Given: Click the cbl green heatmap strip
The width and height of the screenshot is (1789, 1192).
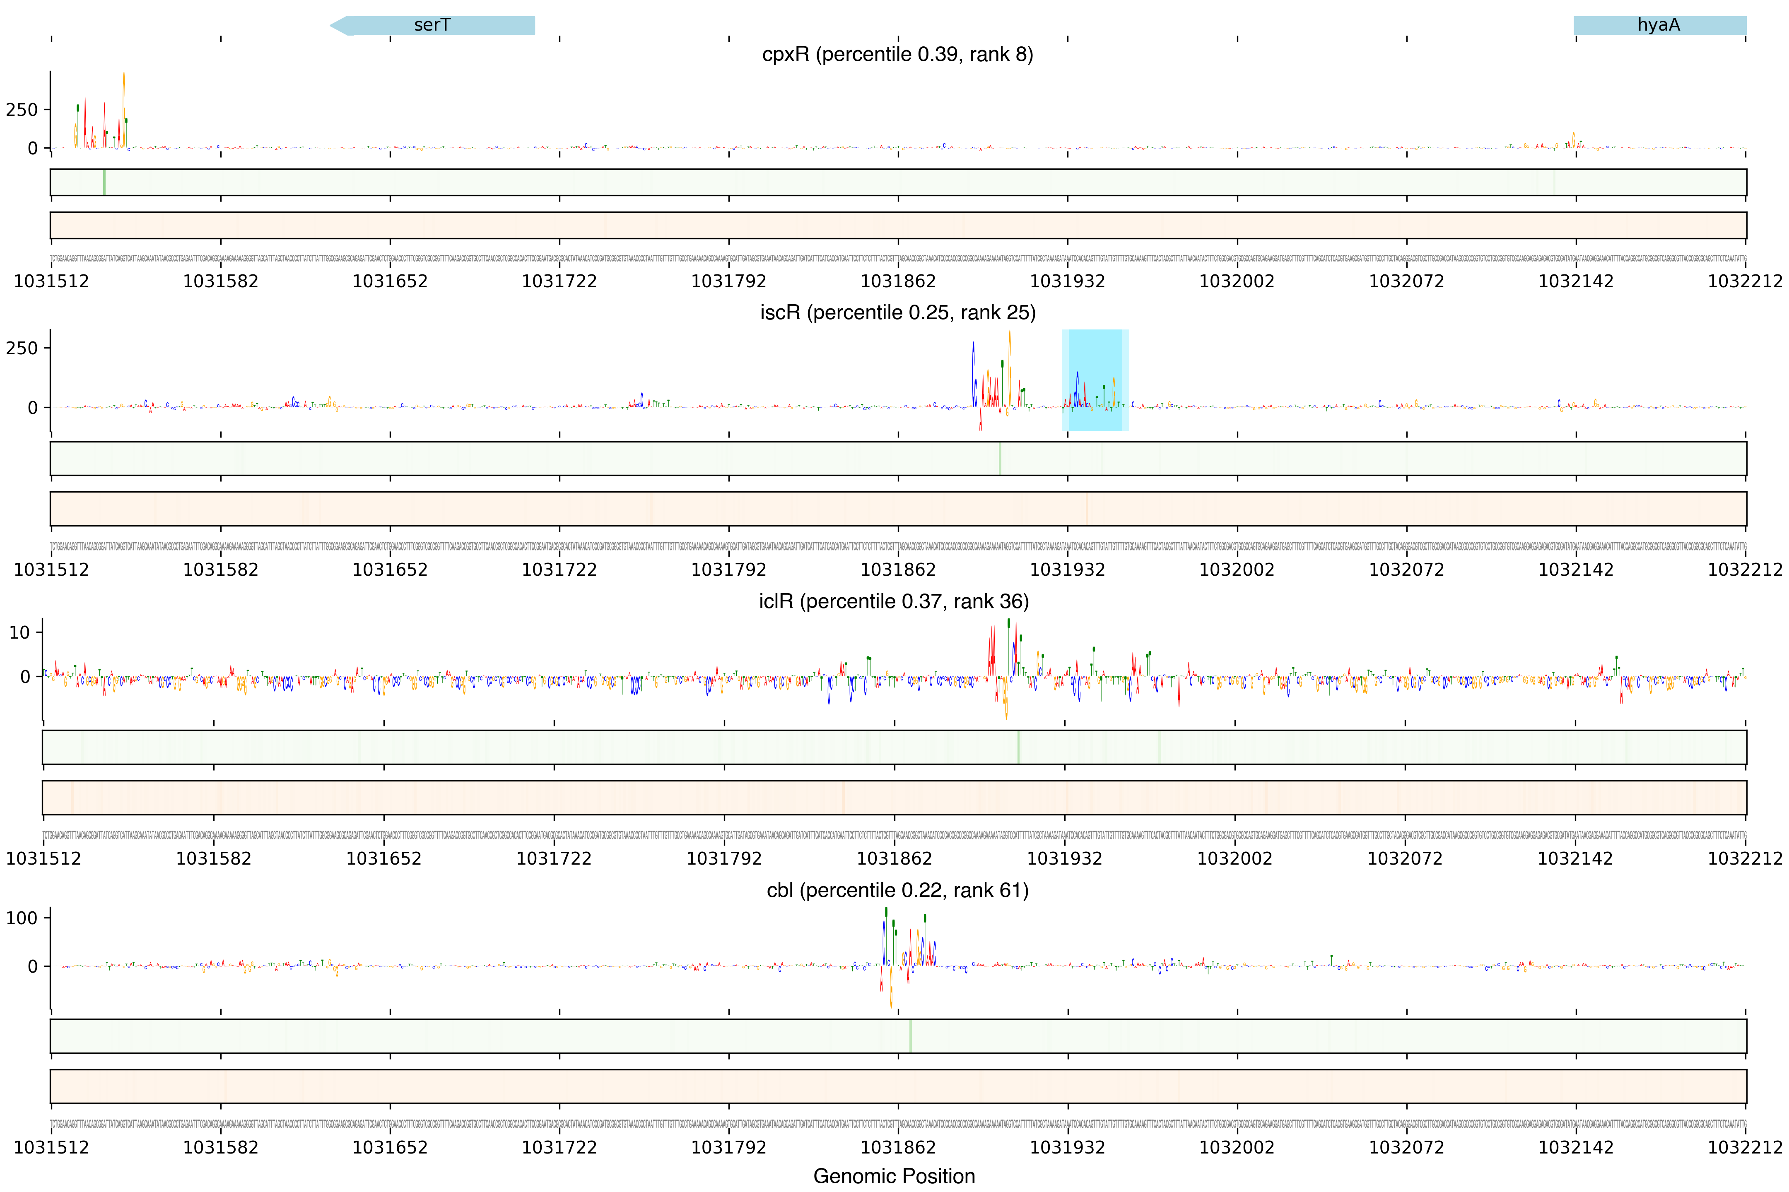Looking at the screenshot, I should click(x=897, y=1036).
